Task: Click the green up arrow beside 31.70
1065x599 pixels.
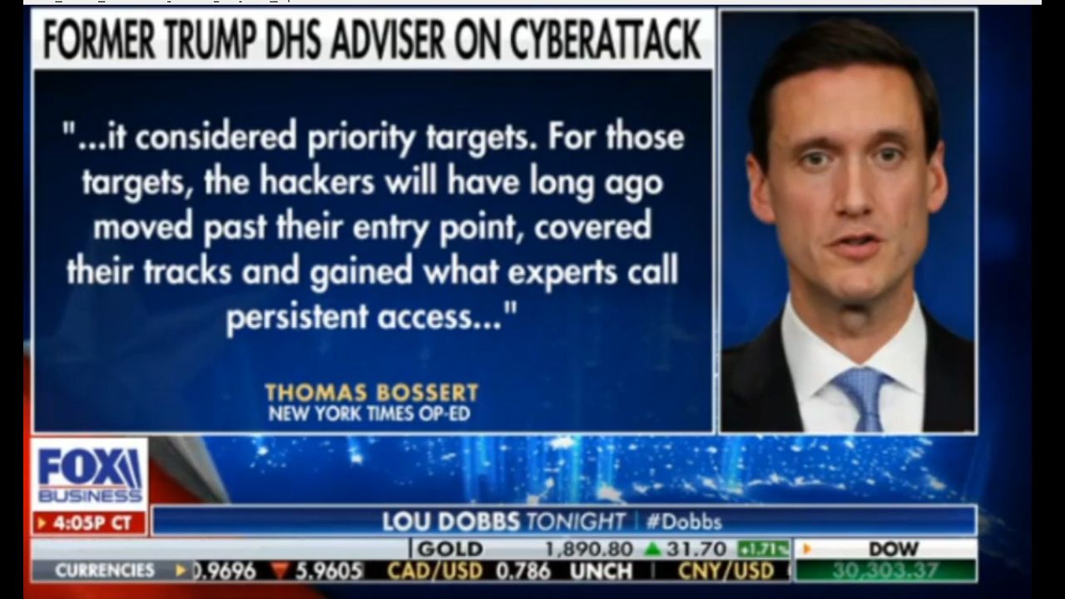Action: pos(652,549)
